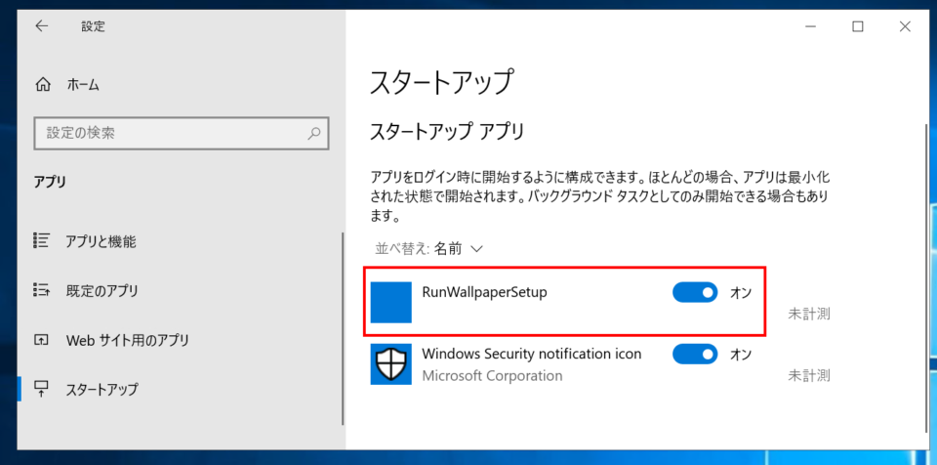Disable Windows Security notification icon toggle

(x=695, y=354)
